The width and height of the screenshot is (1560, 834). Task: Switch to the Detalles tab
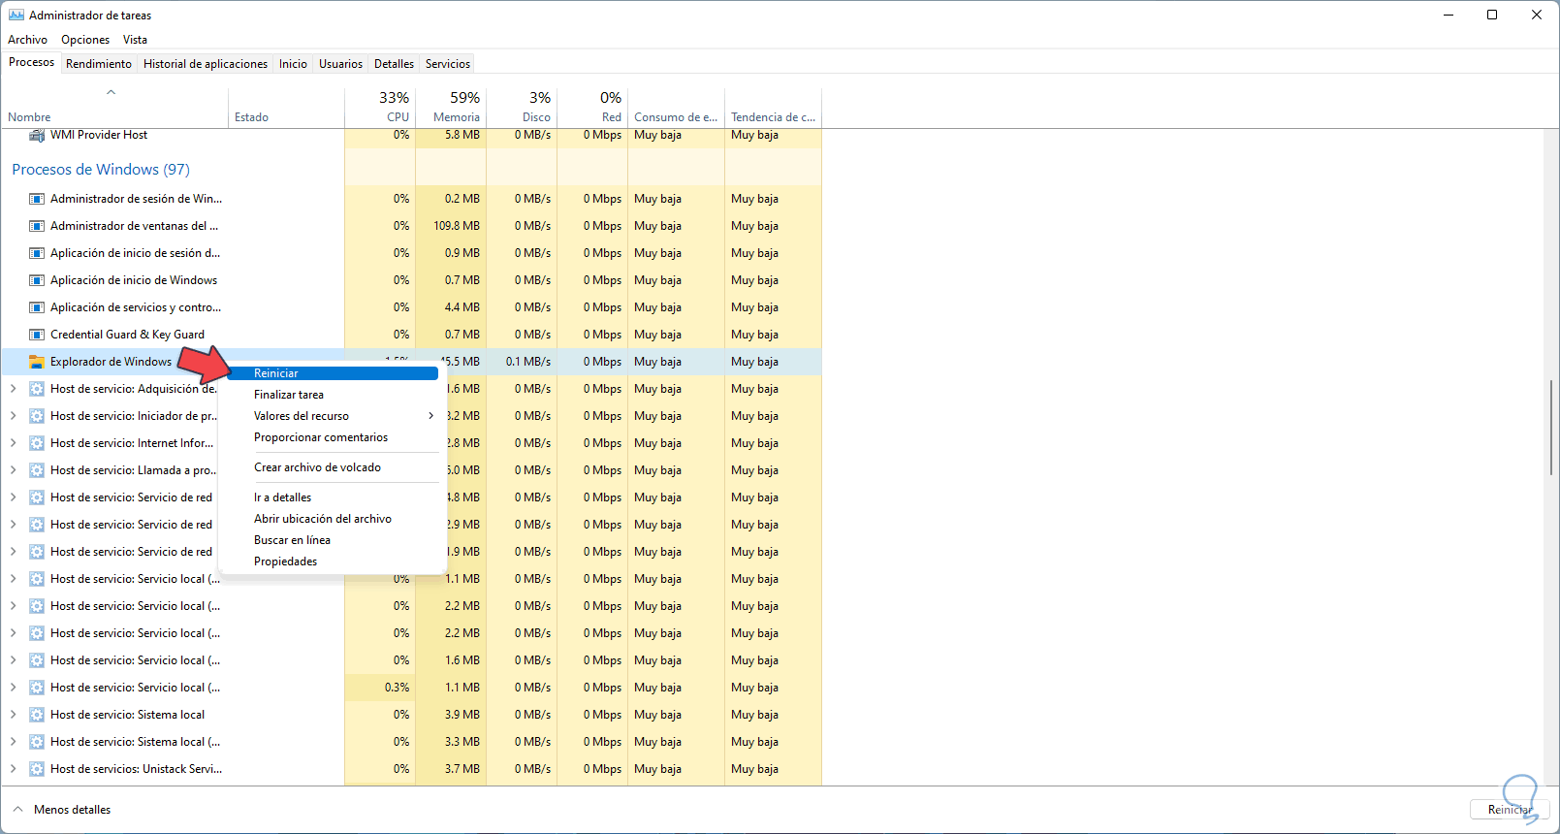[394, 64]
